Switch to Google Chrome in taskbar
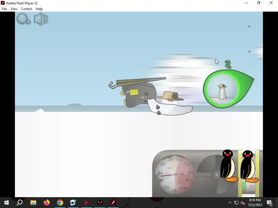This screenshot has width=278, height=208. click(x=60, y=203)
